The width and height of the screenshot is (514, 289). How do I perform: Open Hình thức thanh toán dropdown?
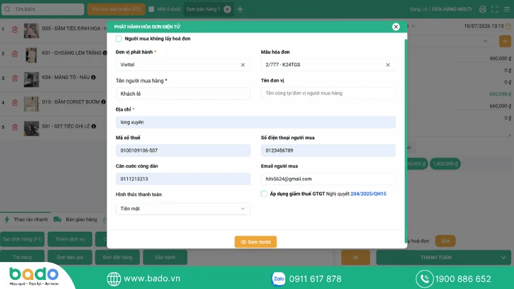tap(183, 209)
